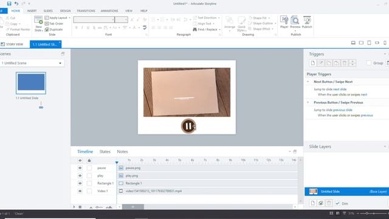Hide Video 1 in timeline

[x=80, y=191]
